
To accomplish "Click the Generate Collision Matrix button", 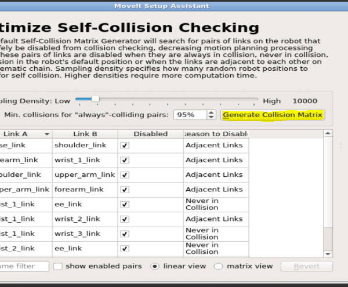I will coord(273,115).
